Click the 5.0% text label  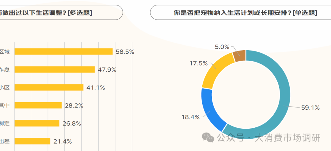coord(222,47)
